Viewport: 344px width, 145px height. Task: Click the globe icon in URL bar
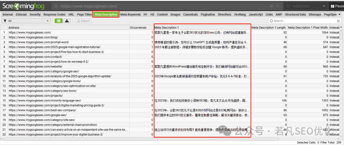[56, 6]
